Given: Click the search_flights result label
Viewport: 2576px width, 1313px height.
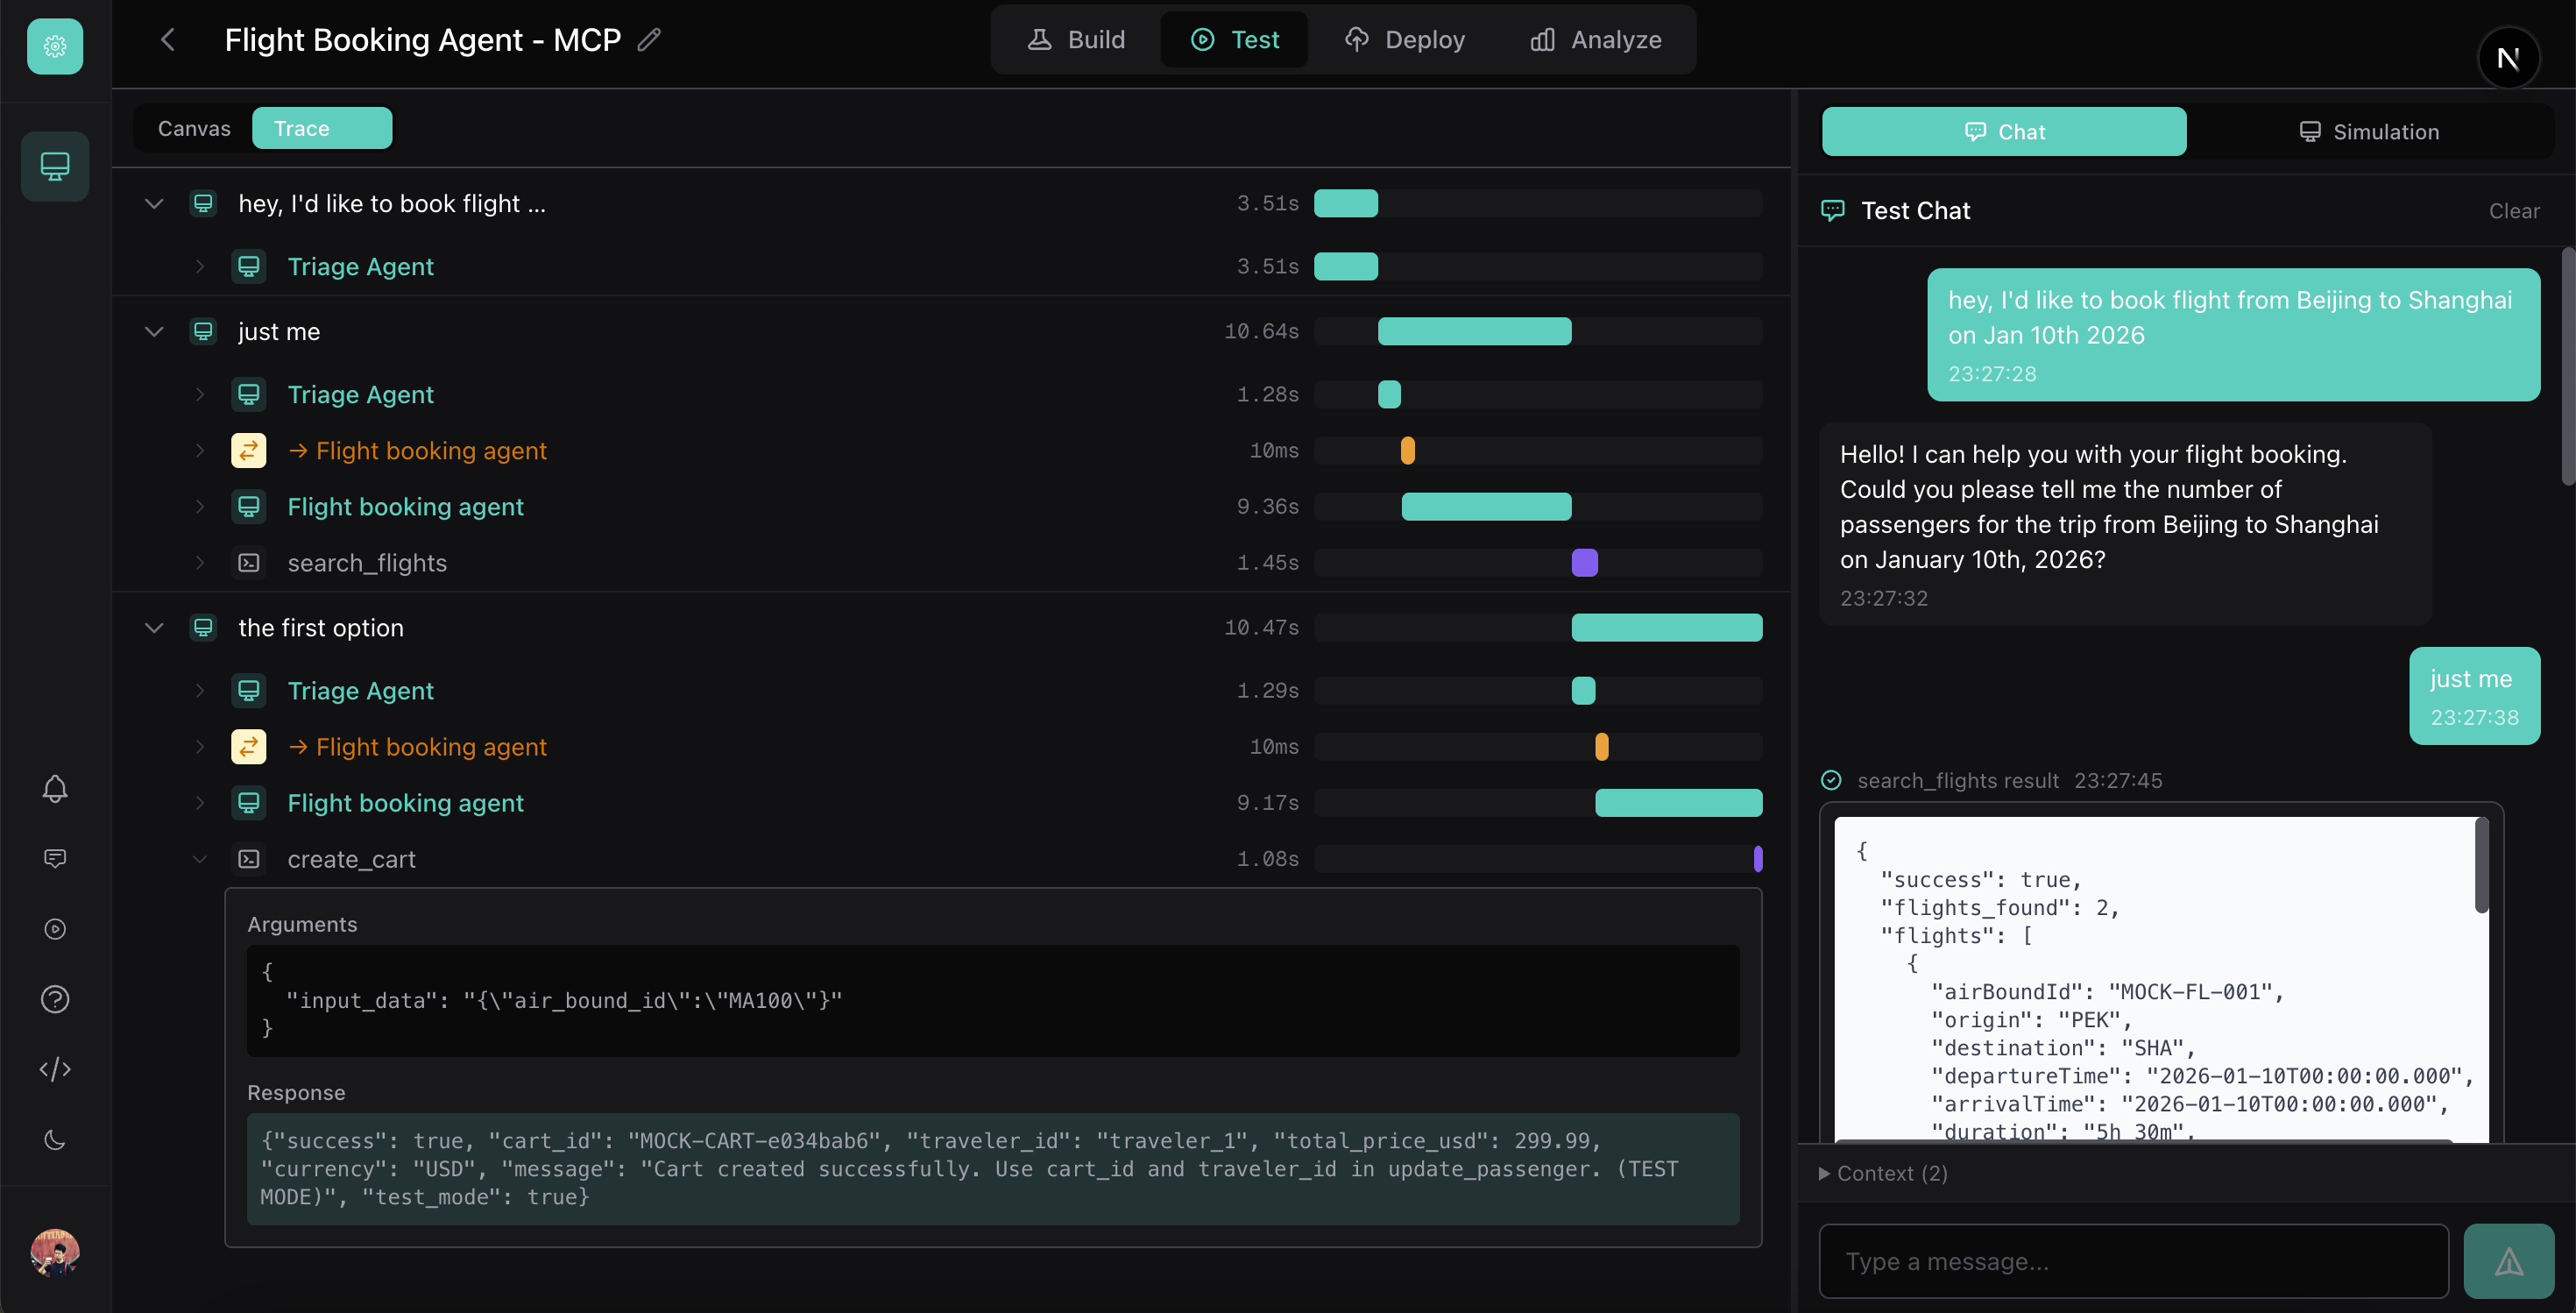Looking at the screenshot, I should 1957,780.
